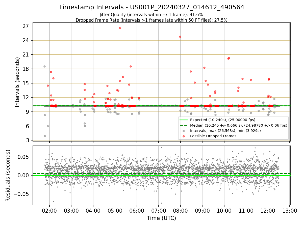This screenshot has height=227, width=303.
Task: Click the dashed dark green Median legend sample
Action: click(x=184, y=125)
